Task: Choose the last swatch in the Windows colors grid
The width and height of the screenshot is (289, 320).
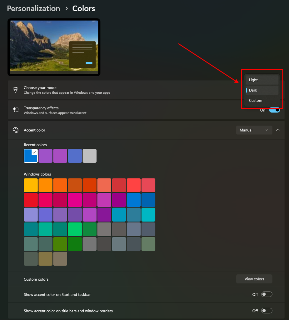Action: (60, 259)
